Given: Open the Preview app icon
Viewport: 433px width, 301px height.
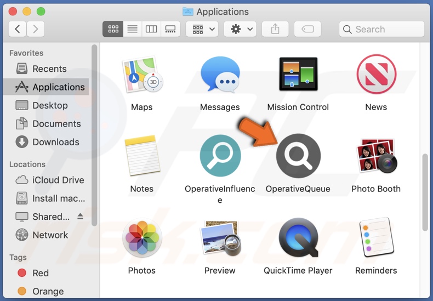Looking at the screenshot, I should [220, 237].
